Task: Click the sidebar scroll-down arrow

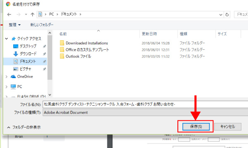Action: pos(50,95)
